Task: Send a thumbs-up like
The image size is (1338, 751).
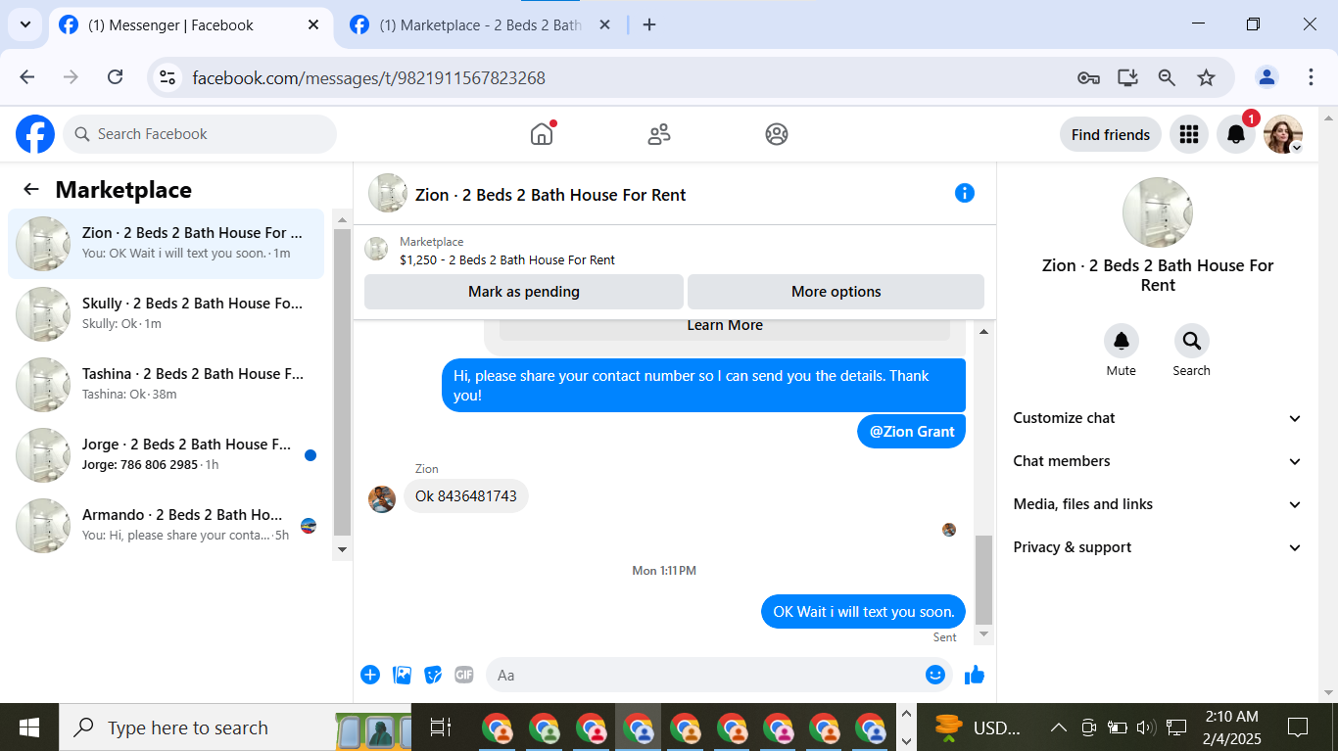Action: click(x=975, y=675)
